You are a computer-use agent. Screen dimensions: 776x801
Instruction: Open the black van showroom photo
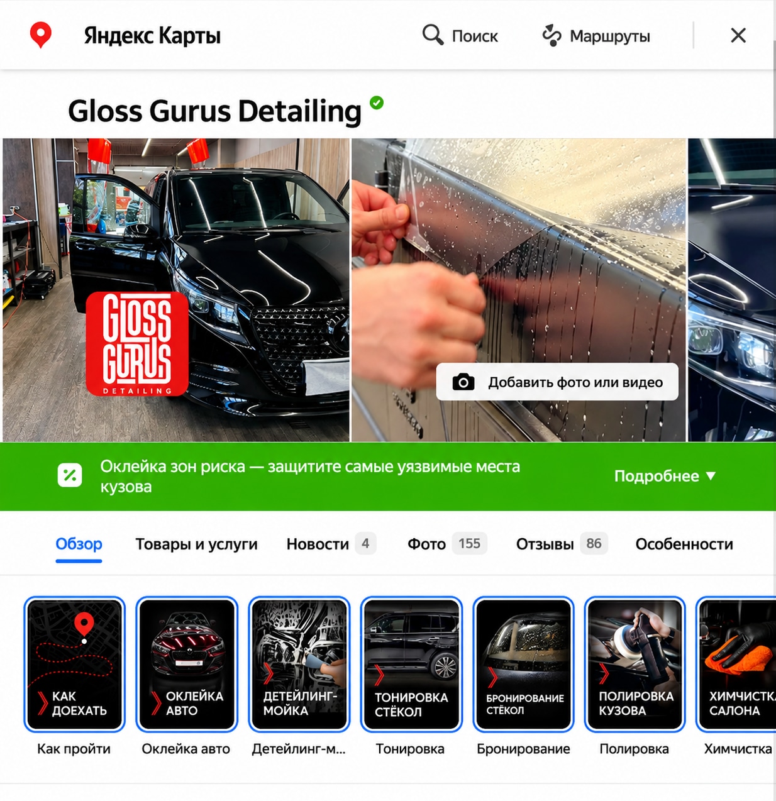pos(176,290)
